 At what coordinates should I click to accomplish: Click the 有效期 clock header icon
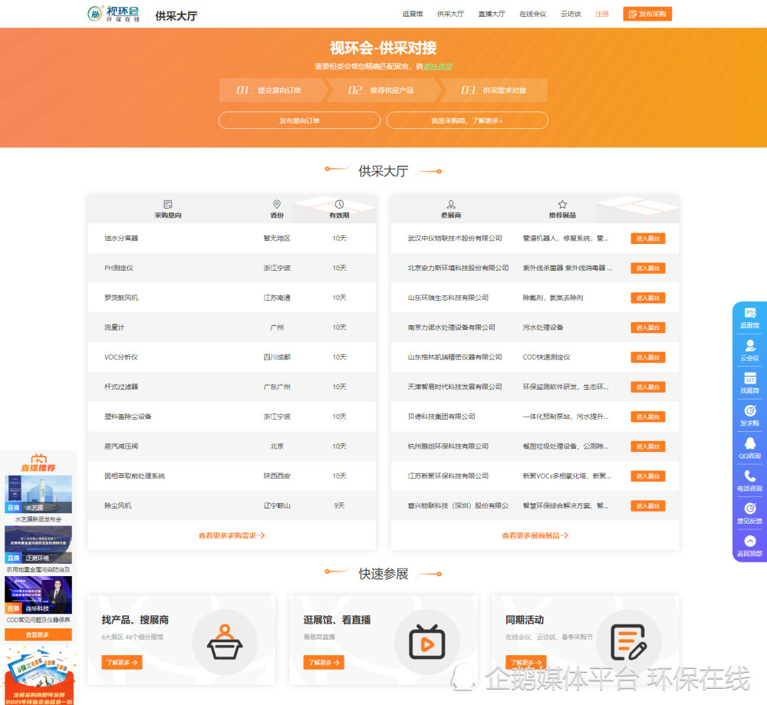pyautogui.click(x=340, y=204)
